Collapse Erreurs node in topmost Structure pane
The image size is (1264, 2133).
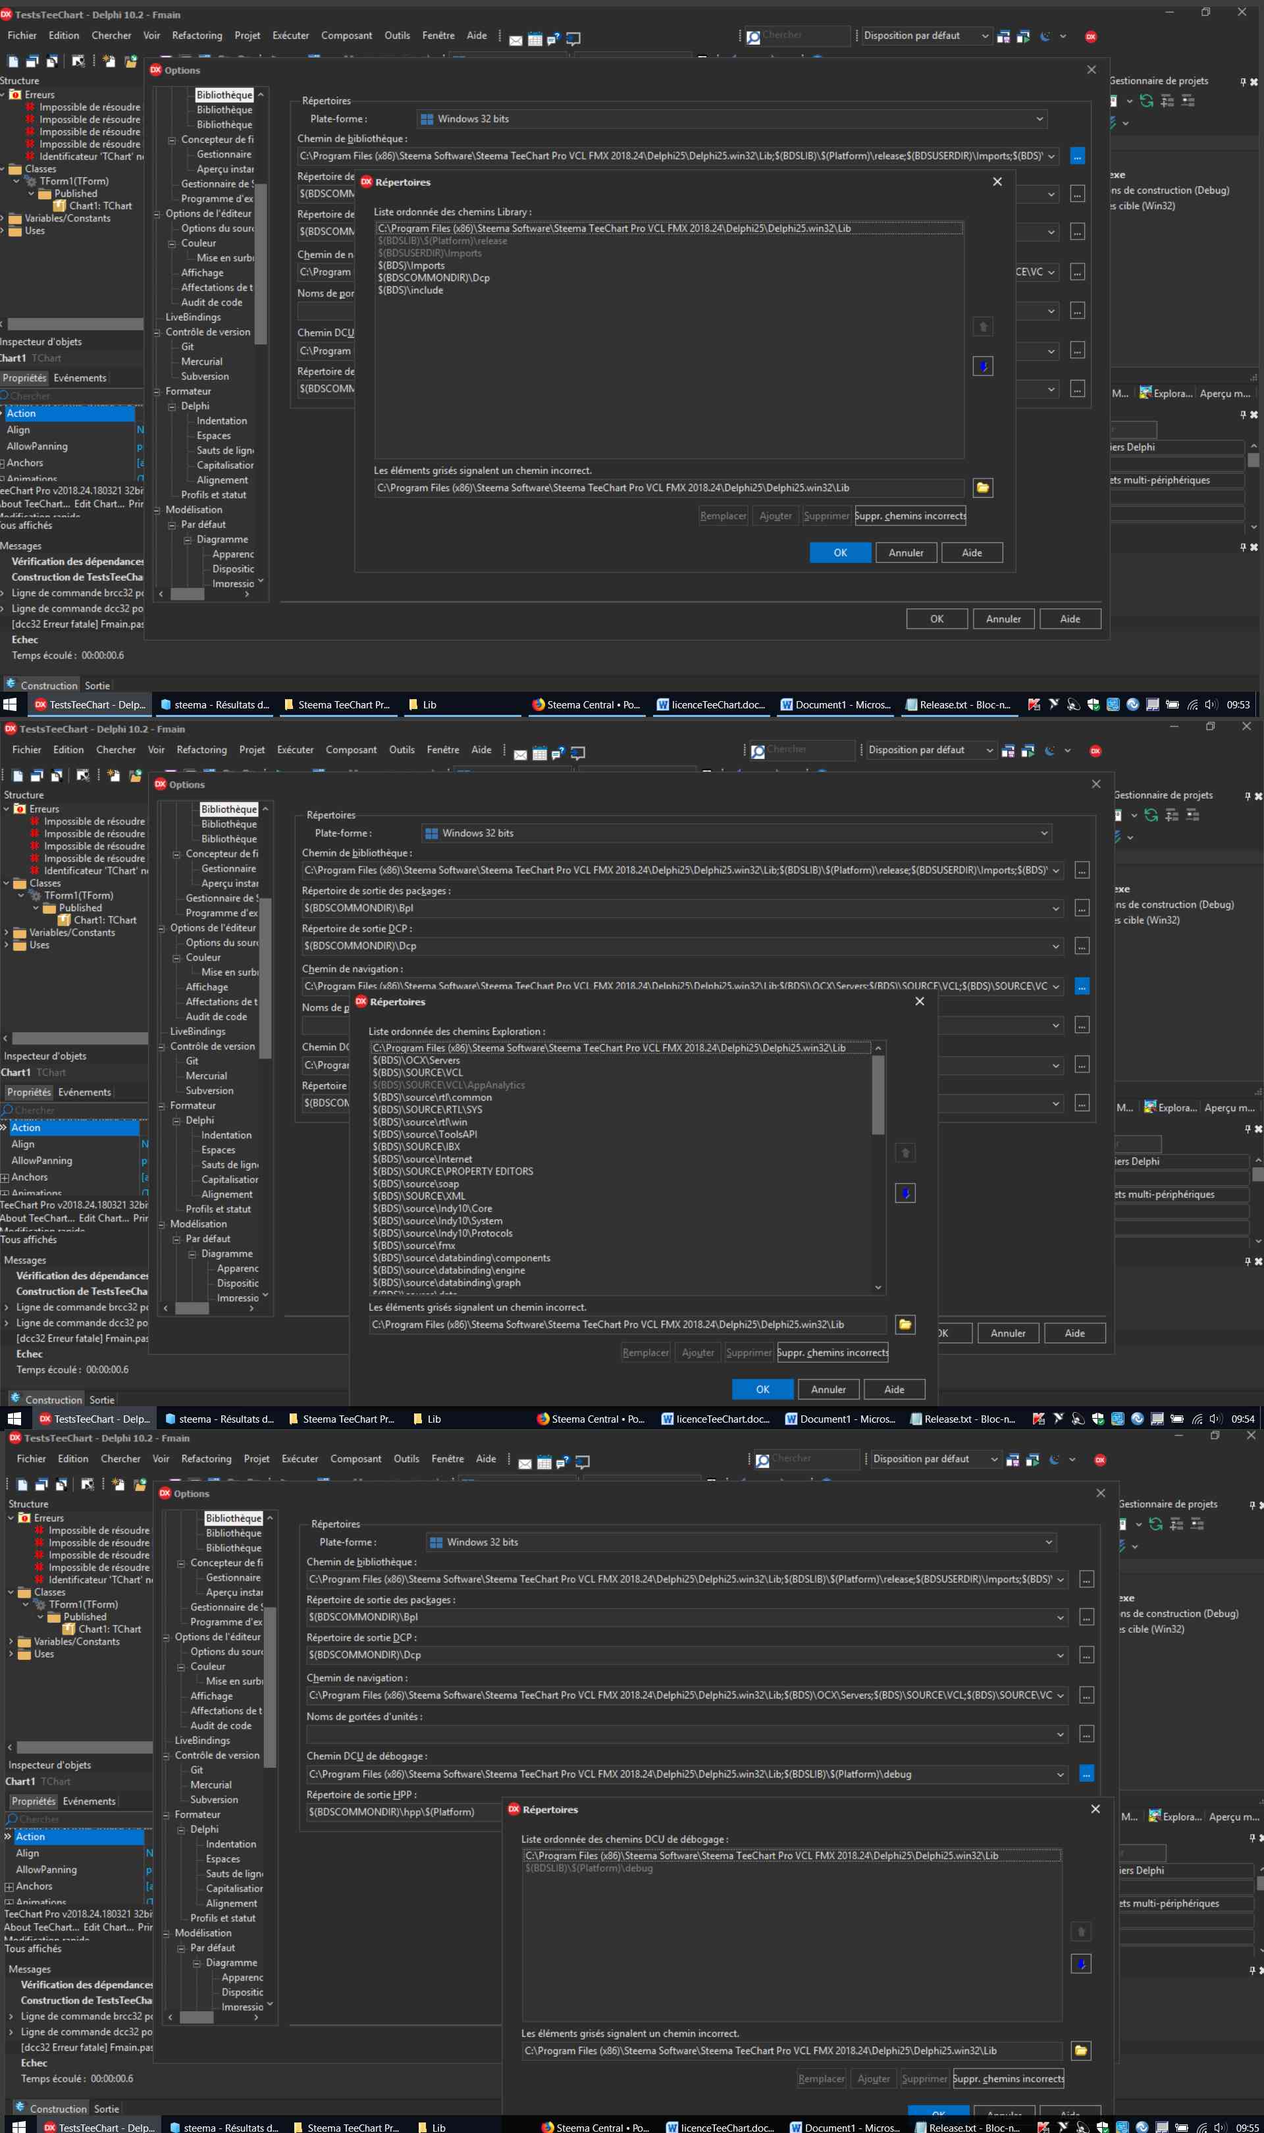point(3,95)
